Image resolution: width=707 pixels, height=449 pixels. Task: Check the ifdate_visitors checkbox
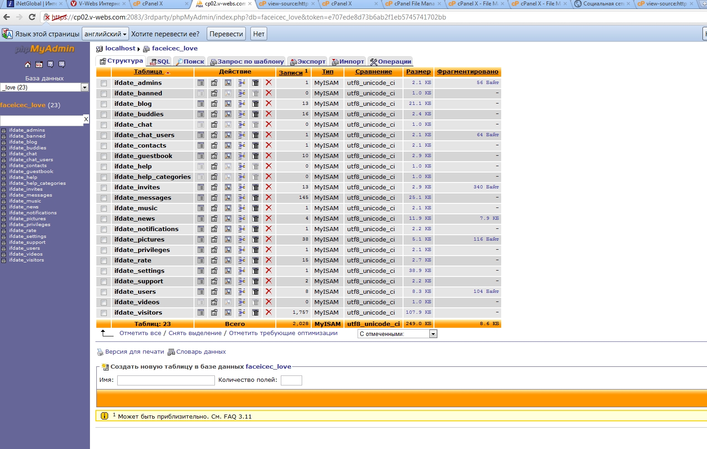click(x=104, y=313)
